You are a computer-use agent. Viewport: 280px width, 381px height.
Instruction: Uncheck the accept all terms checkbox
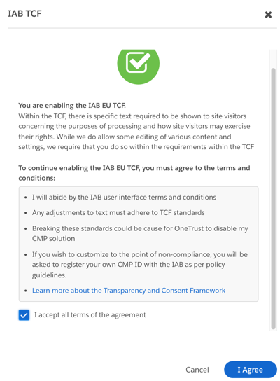pyautogui.click(x=24, y=315)
